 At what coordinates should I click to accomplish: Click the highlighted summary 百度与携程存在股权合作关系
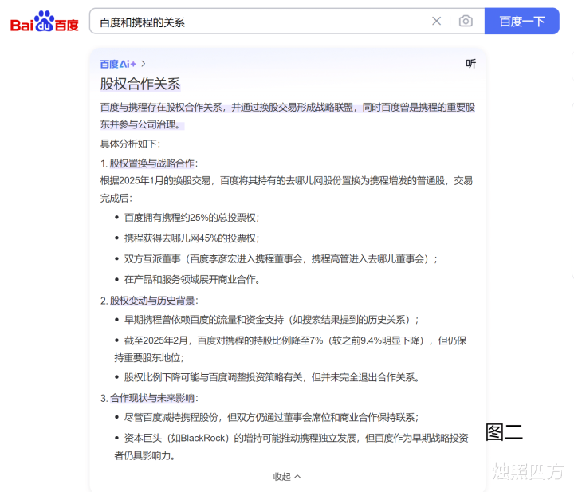[x=287, y=116]
